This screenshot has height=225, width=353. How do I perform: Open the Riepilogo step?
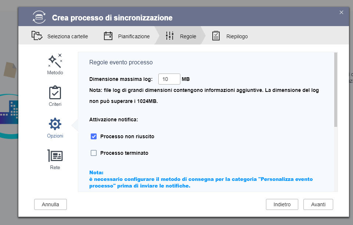point(237,36)
